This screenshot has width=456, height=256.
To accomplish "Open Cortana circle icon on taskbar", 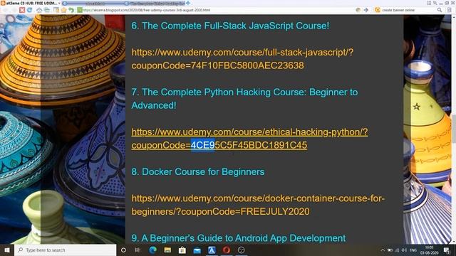I will [123, 250].
